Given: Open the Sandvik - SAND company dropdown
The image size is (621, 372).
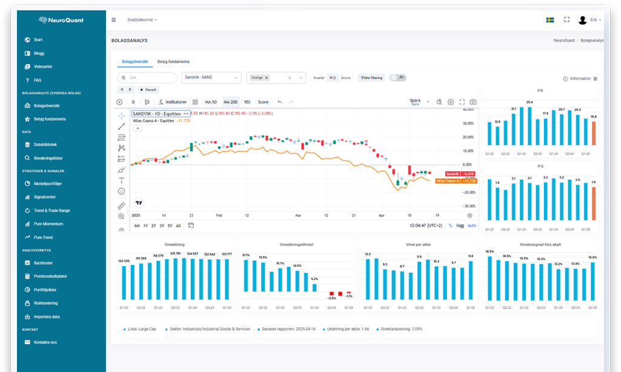Looking at the screenshot, I should 211,77.
